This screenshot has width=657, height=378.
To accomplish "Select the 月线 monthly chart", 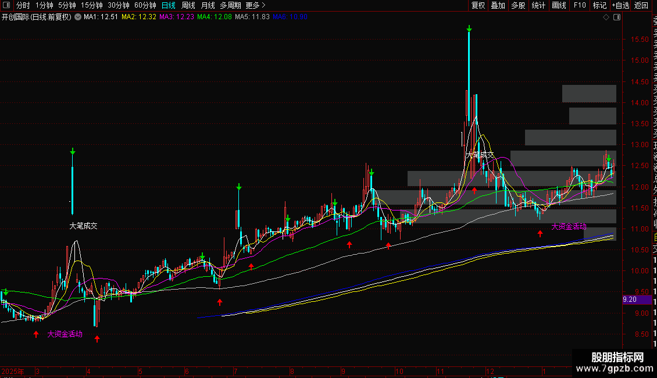I will (x=208, y=5).
